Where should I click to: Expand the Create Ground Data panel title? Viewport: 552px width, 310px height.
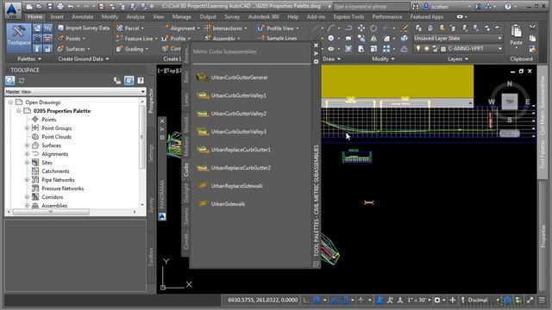pos(84,59)
